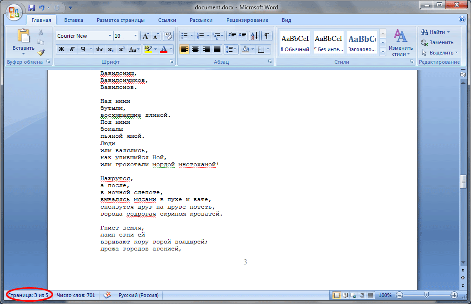Expand the Изменить стили dropdown
The width and height of the screenshot is (471, 304).
401,43
